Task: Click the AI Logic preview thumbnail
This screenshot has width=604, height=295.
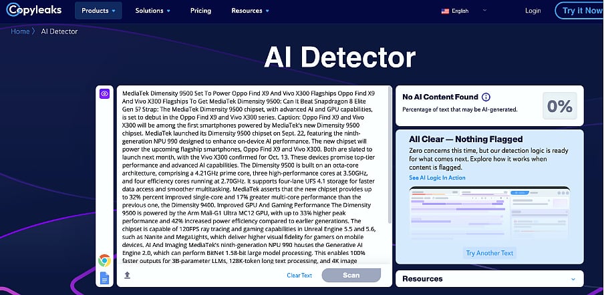Action: 489,214
